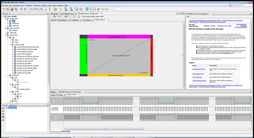254x138 pixels.
Task: Open MPLAB X Store shopping cart icon
Action: pyautogui.click(x=98, y=9)
